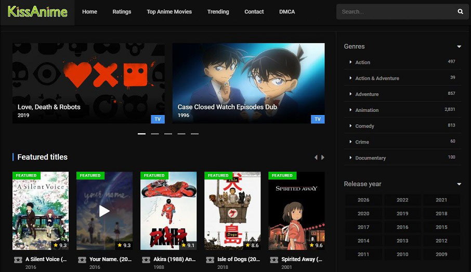Go to the Trending menu page
The height and width of the screenshot is (272, 471).
pos(218,12)
